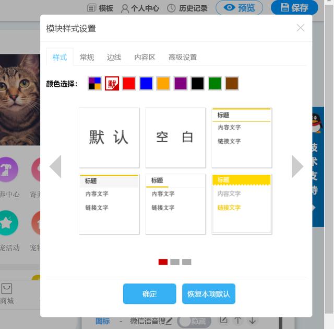
Task: Open the 常规 tab
Action: click(x=87, y=57)
